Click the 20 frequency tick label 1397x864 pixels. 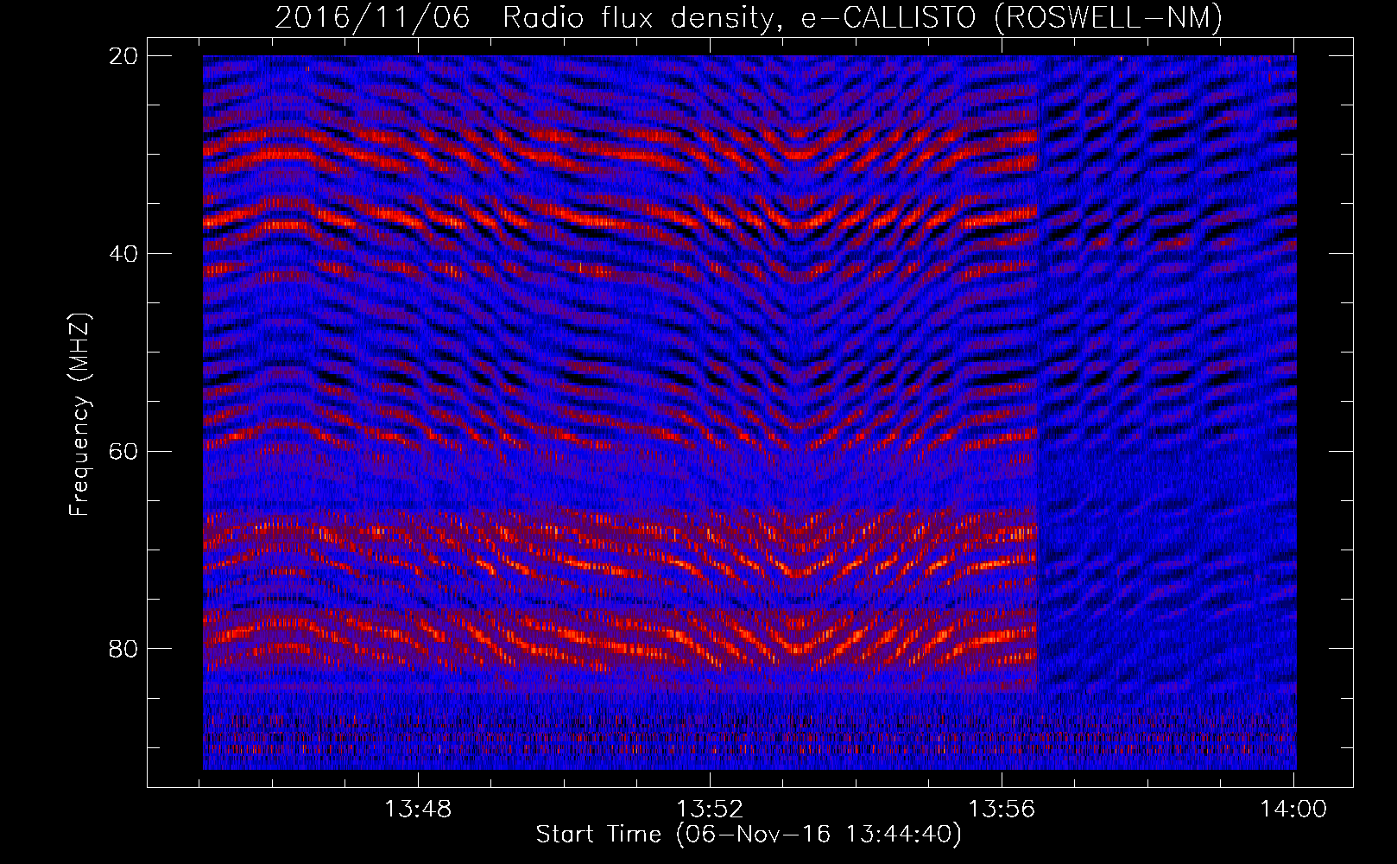(x=123, y=56)
